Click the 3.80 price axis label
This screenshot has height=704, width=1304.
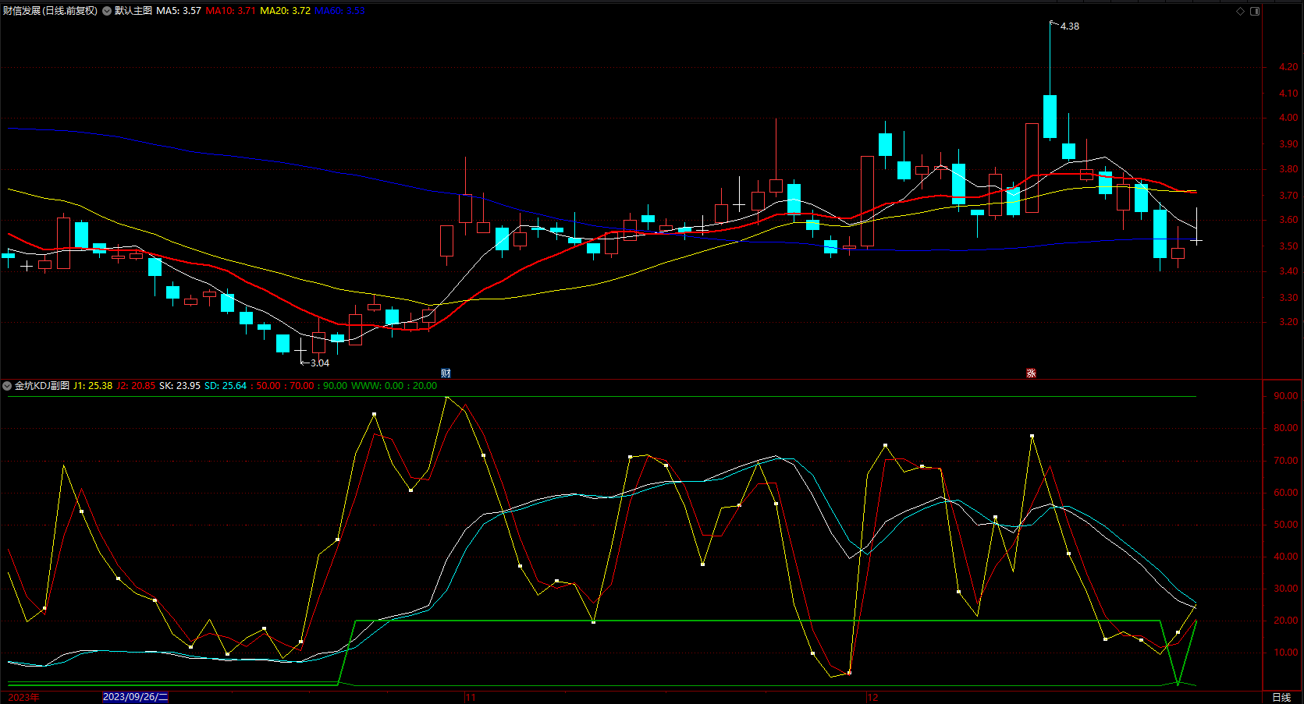coord(1288,169)
